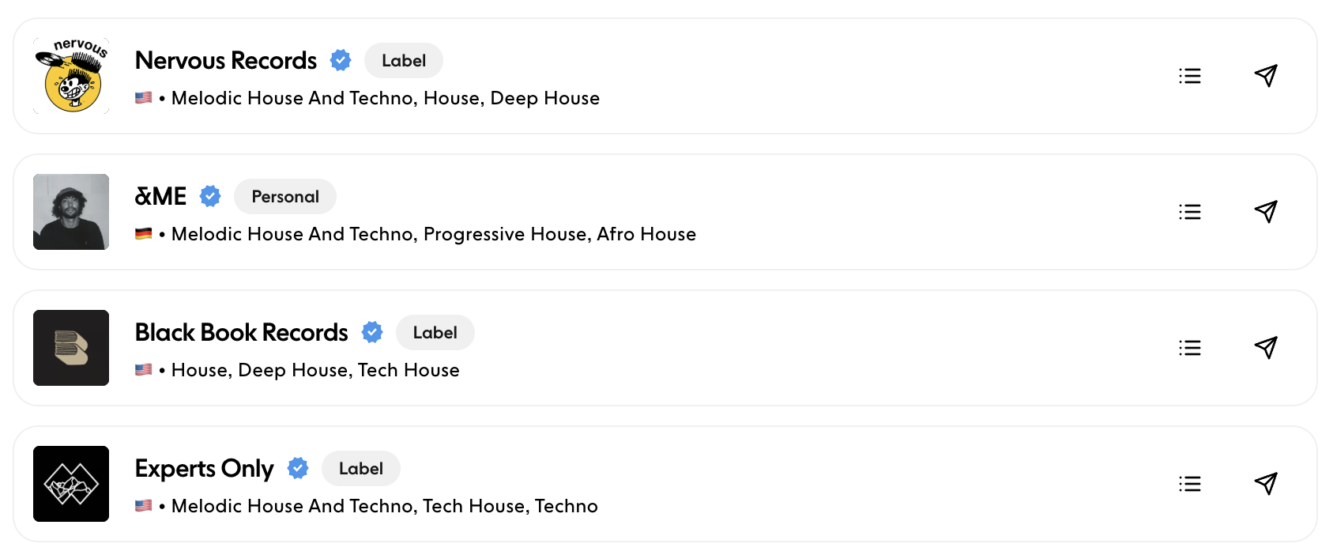1337x555 pixels.
Task: Open list icon for Black Book Records
Action: [1189, 348]
